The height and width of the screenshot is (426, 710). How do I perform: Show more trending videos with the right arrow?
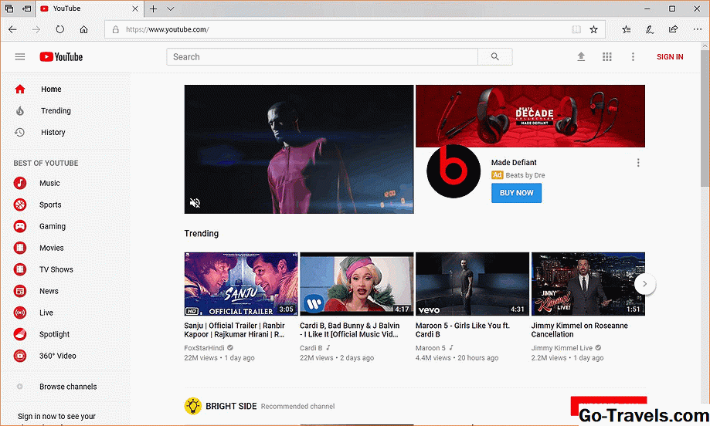[644, 284]
